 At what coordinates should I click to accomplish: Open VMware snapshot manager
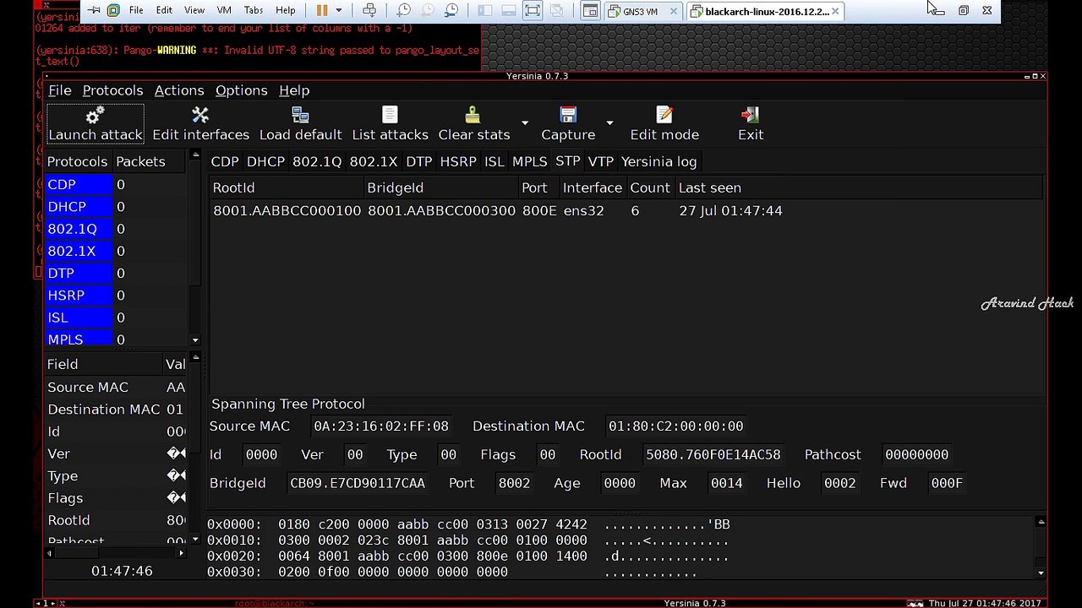click(x=451, y=10)
